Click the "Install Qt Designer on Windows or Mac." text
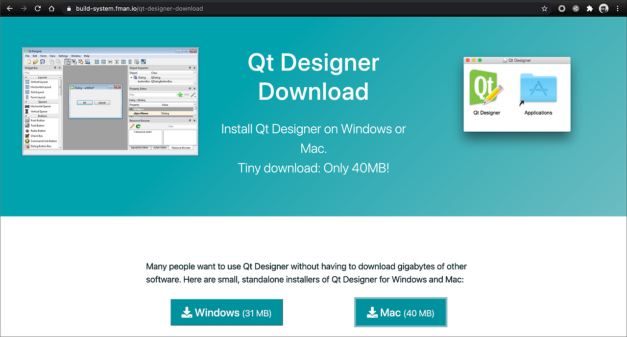Screen dimensions: 627x337 [313, 139]
